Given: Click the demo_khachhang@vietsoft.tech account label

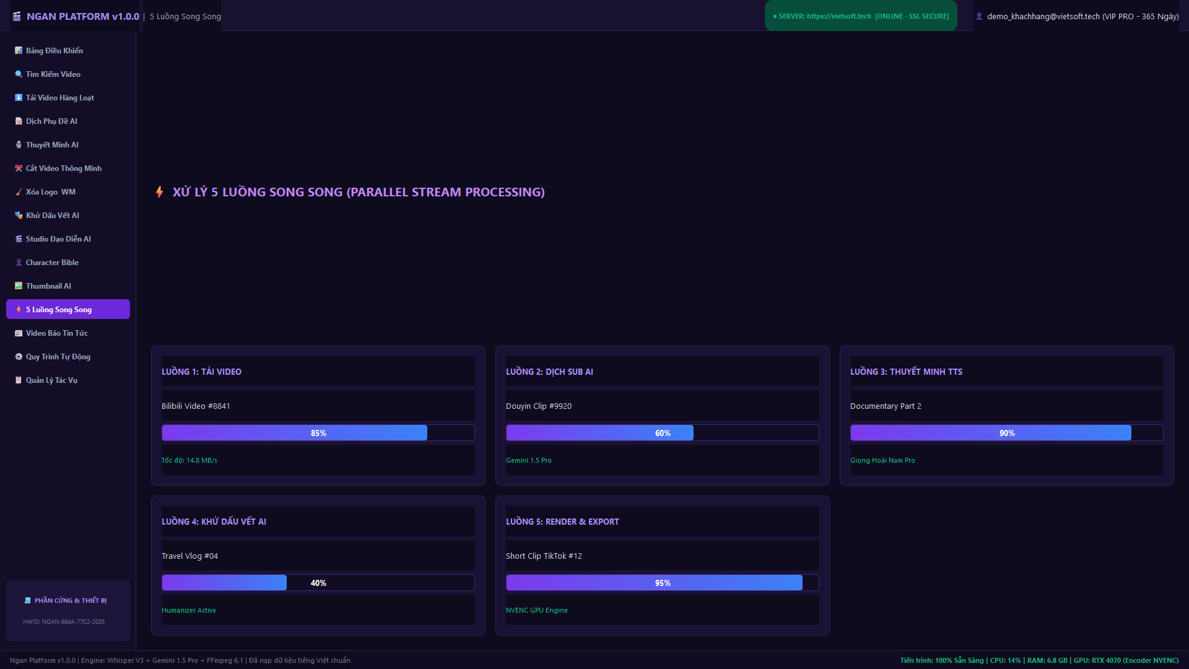Looking at the screenshot, I should pos(1082,17).
